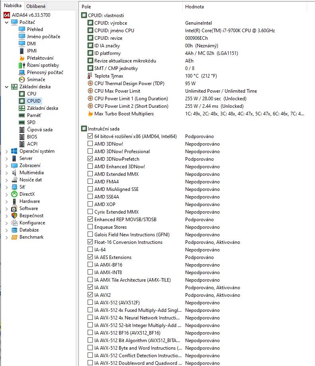Expand the Multimédia tree node
Screen dimensions: 315x366
(6, 173)
